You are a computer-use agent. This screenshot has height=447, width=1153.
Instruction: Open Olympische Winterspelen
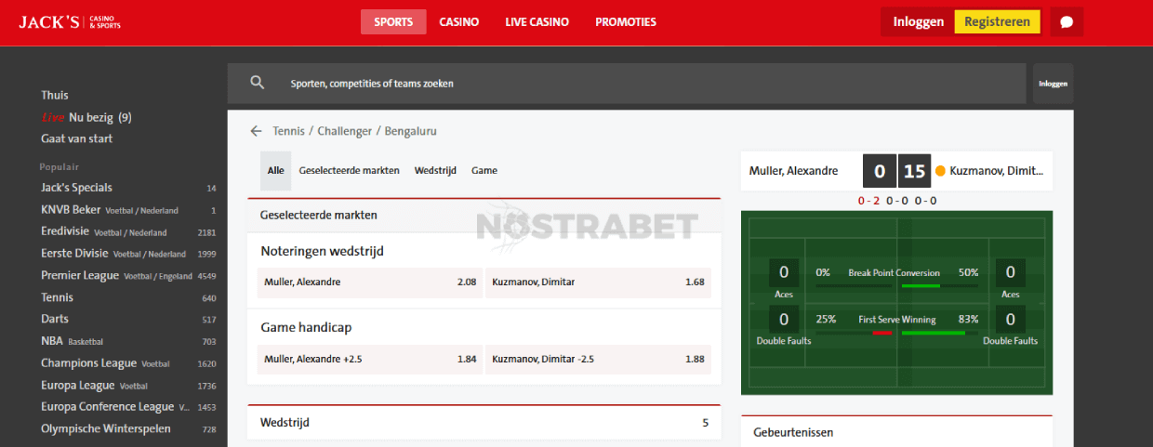pos(128,428)
